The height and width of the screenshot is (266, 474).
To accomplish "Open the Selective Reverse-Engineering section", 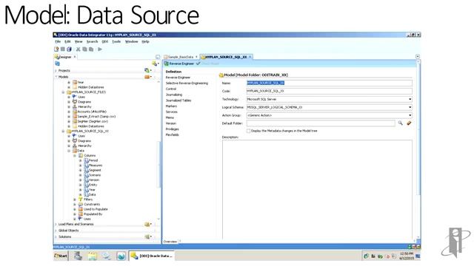I will [x=187, y=83].
